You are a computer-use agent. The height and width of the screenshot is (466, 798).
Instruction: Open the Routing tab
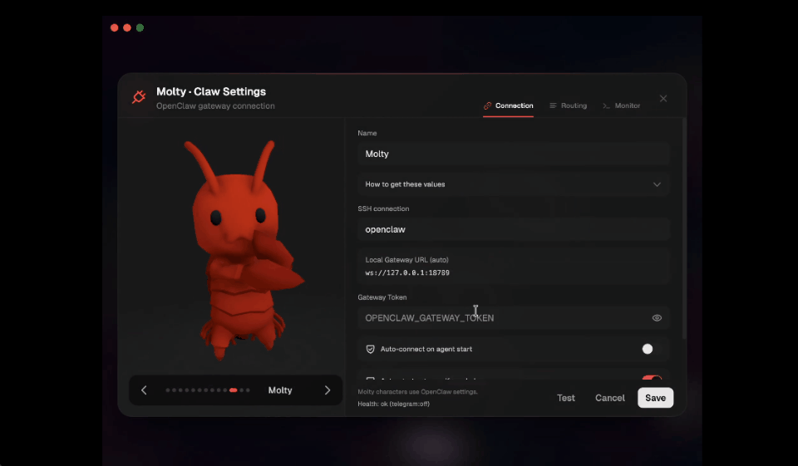pos(569,105)
